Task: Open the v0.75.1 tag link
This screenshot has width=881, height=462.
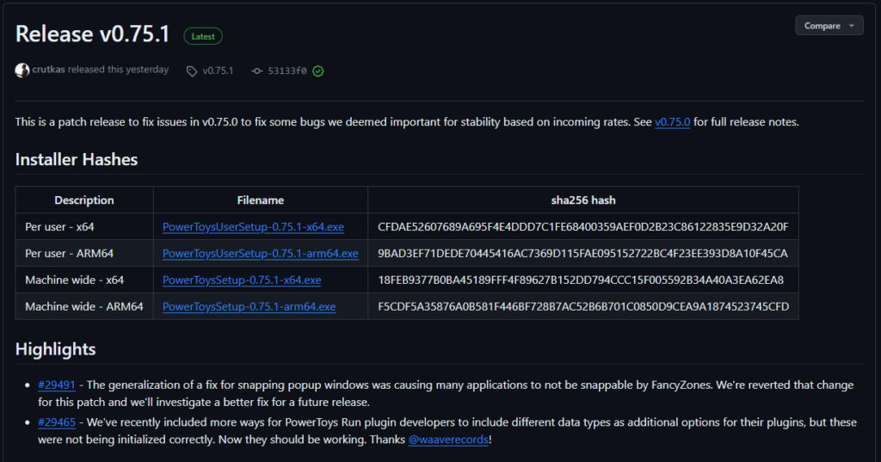Action: coord(218,71)
